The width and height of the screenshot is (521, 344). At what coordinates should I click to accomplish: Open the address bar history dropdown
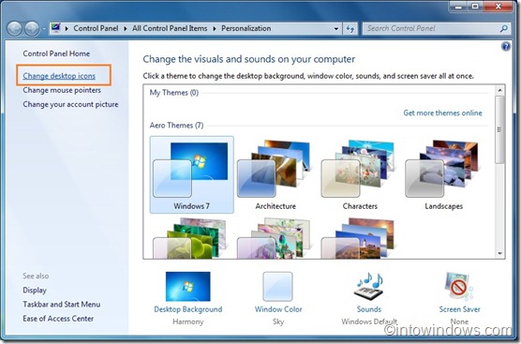(335, 29)
